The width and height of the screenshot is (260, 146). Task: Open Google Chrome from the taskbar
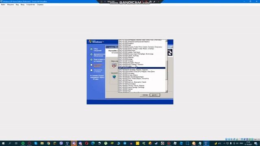click(48, 143)
